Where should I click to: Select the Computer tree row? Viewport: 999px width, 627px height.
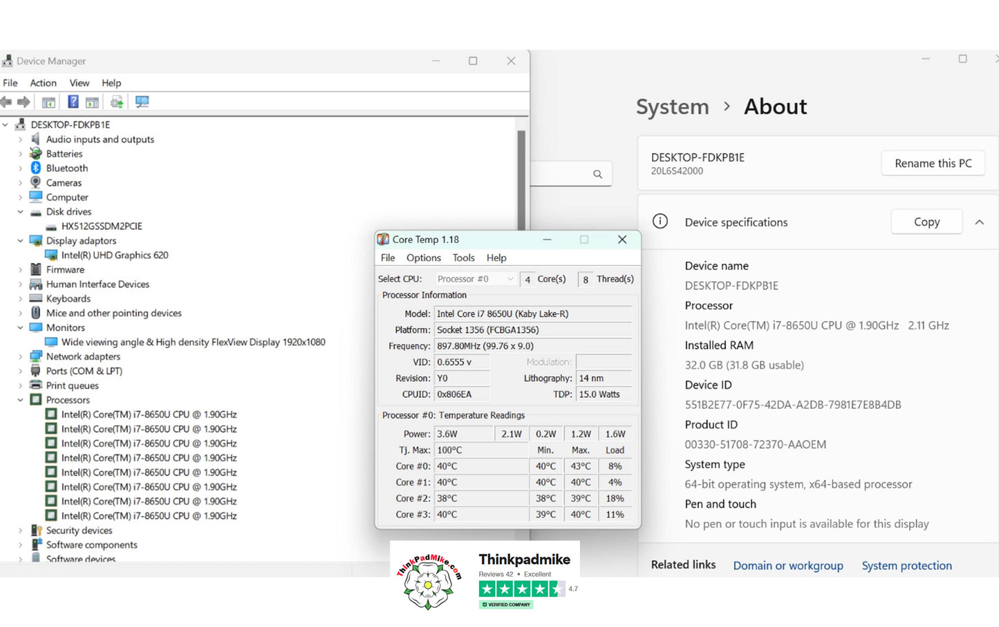(66, 197)
